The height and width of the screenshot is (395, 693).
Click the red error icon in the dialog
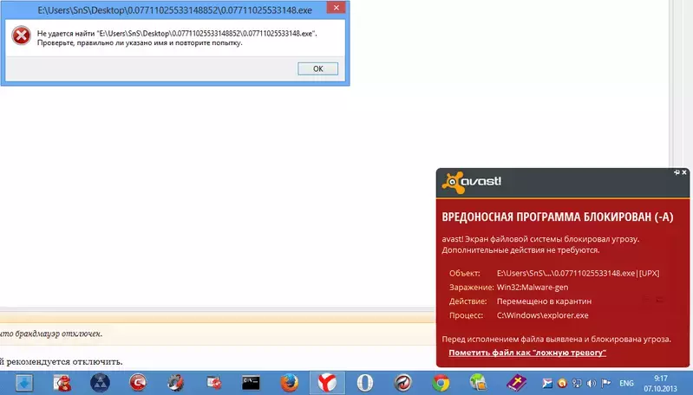[21, 36]
